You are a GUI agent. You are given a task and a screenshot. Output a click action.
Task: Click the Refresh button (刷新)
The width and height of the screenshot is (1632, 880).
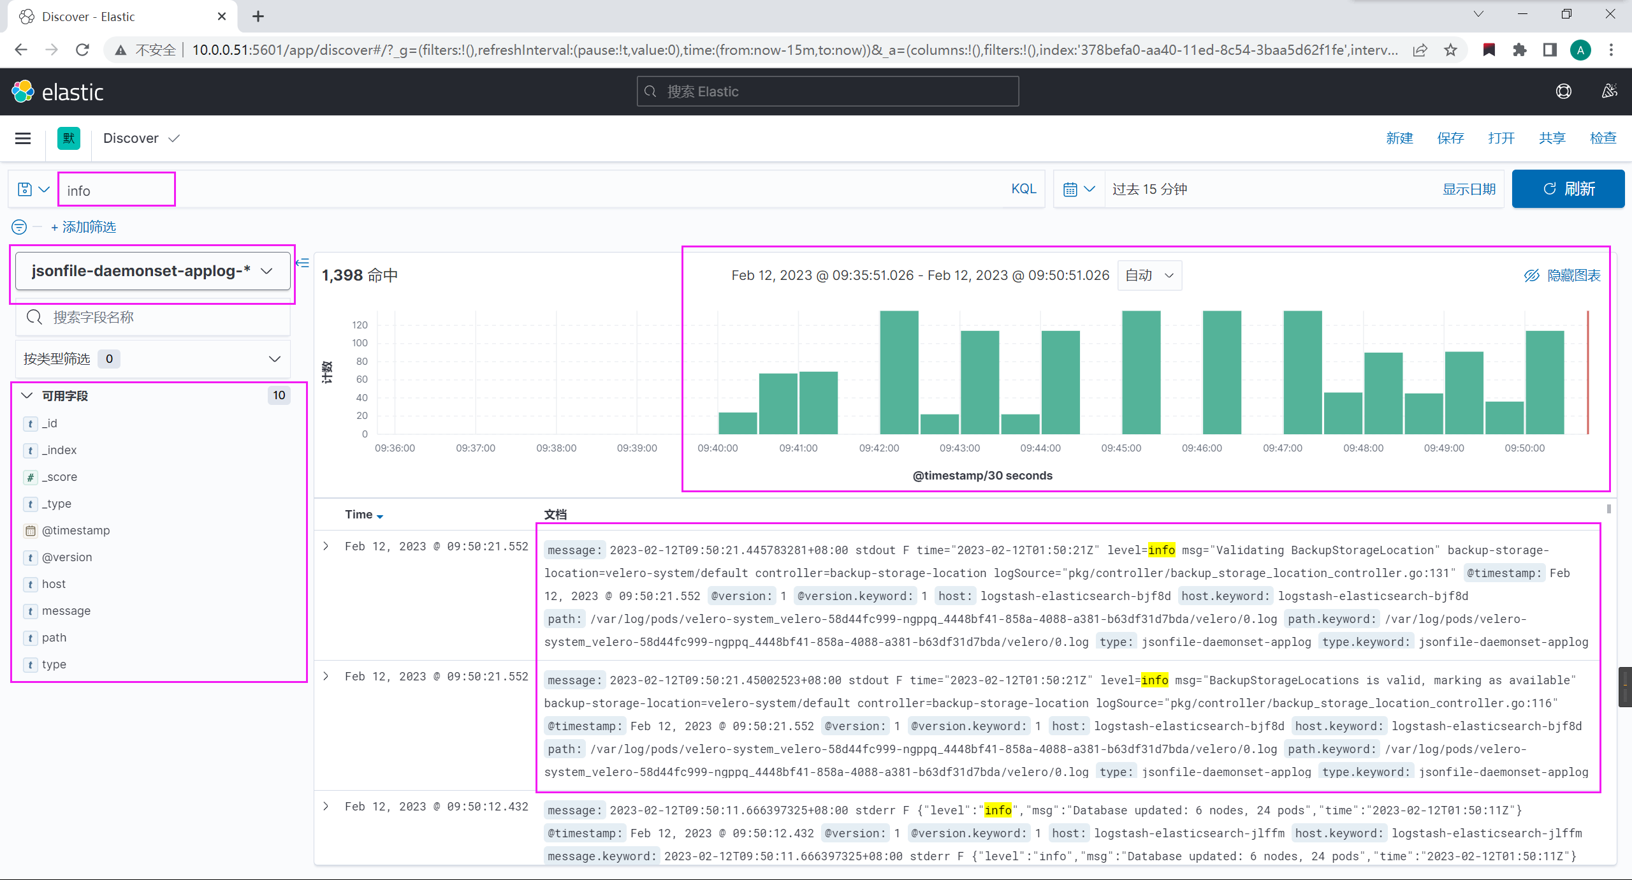[x=1568, y=189]
